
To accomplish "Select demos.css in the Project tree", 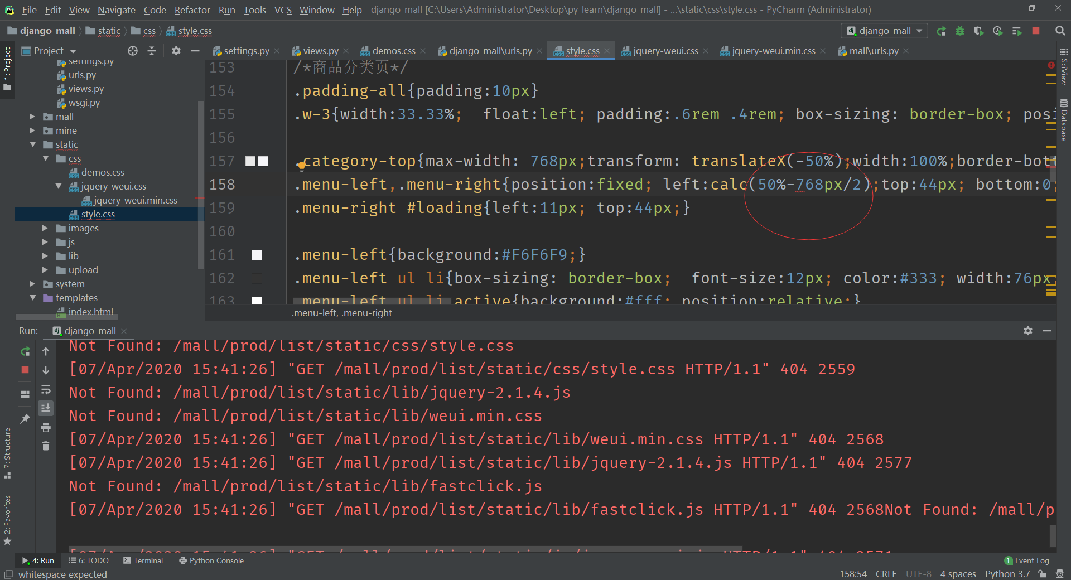I will pyautogui.click(x=103, y=172).
